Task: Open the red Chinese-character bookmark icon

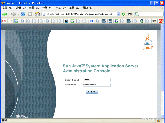Action: tap(161, 21)
